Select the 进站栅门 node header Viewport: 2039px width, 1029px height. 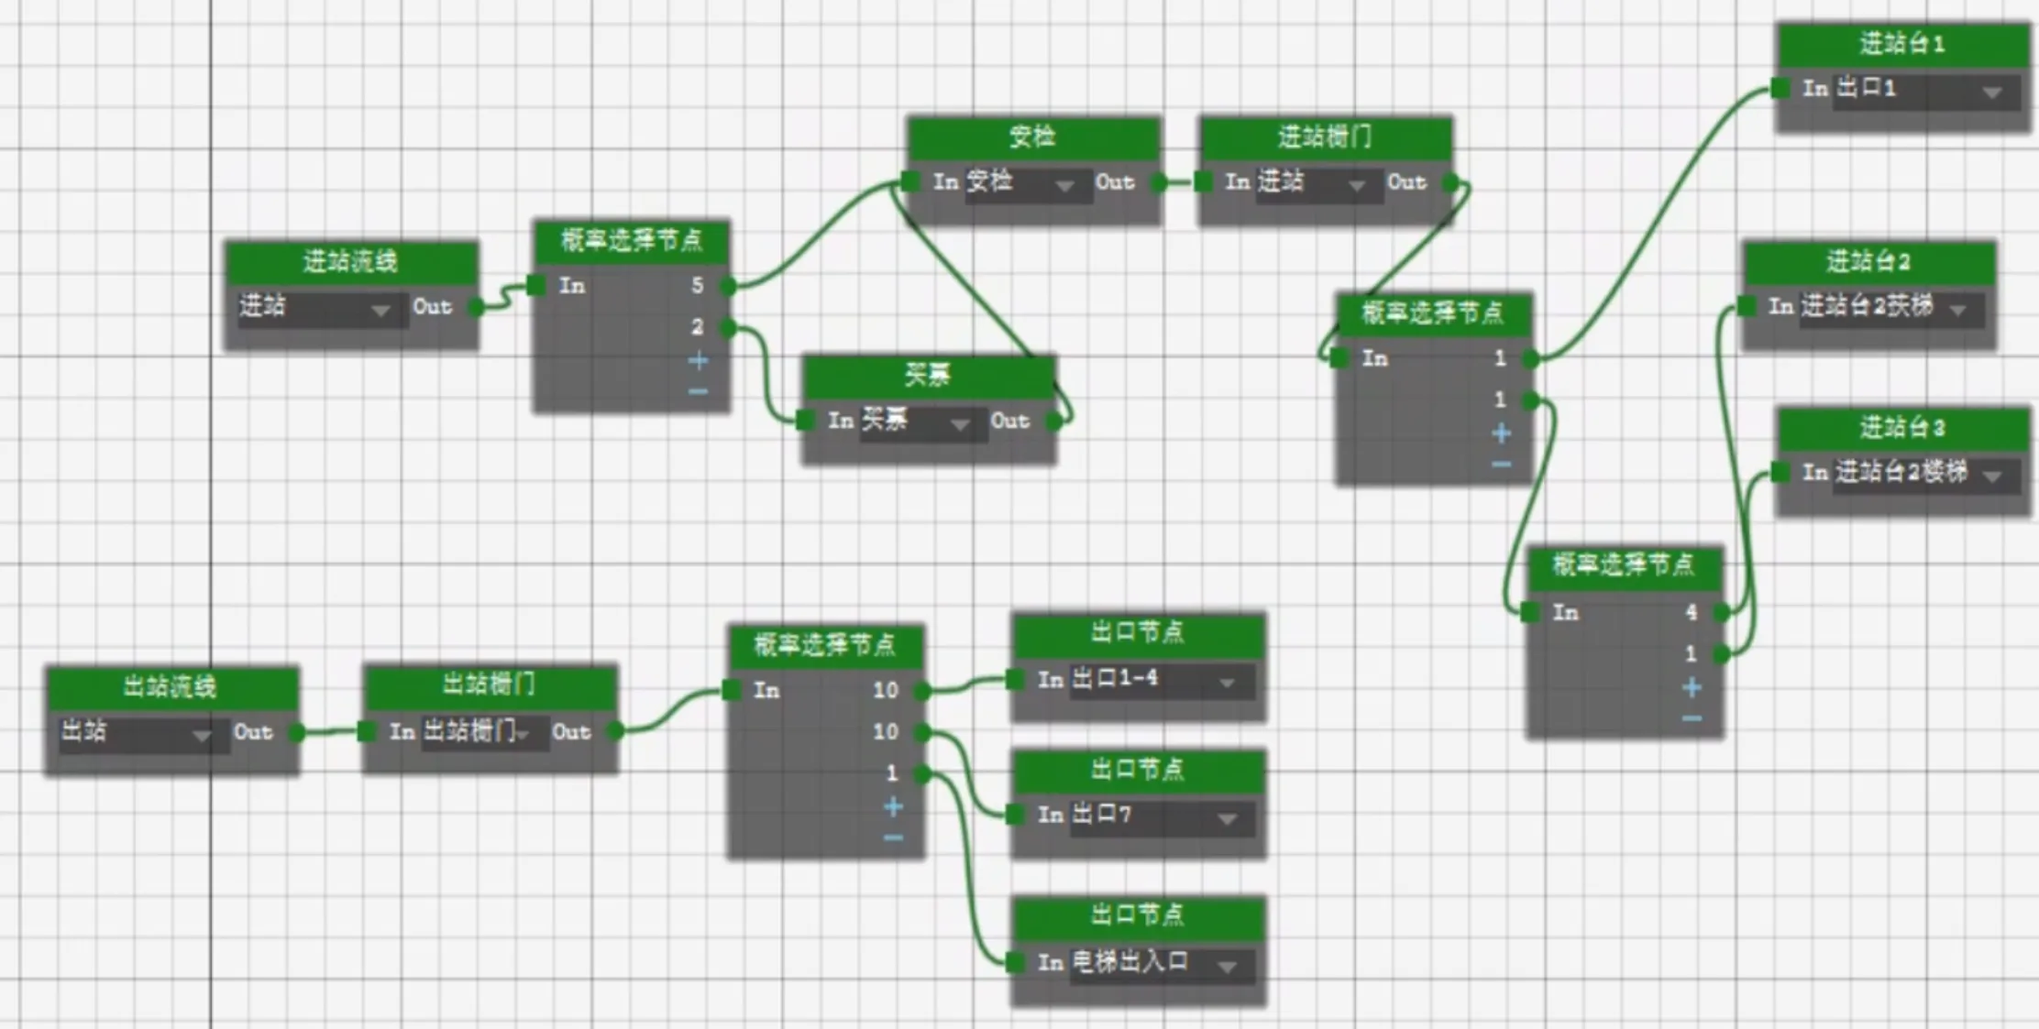(x=1325, y=137)
